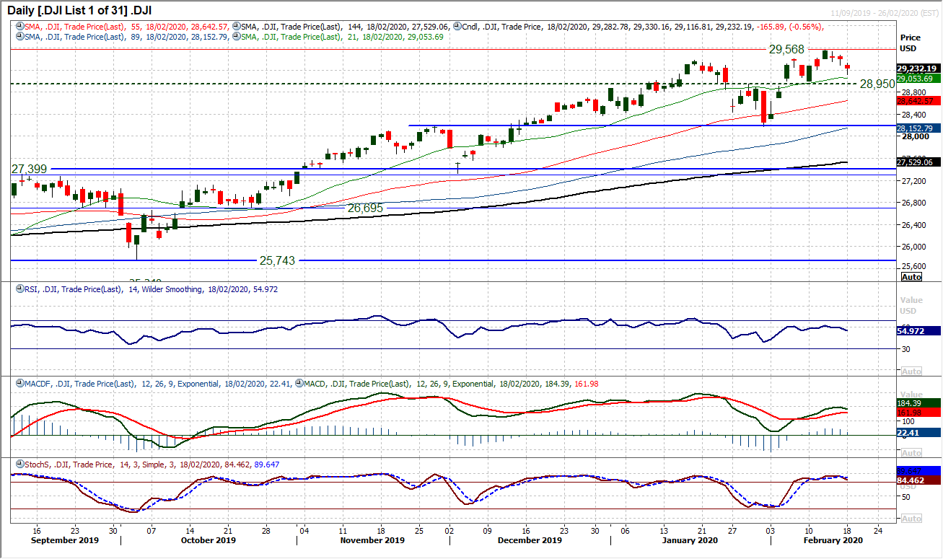Image resolution: width=943 pixels, height=559 pixels.
Task: Click the 25,743 level label
Action: tap(278, 260)
